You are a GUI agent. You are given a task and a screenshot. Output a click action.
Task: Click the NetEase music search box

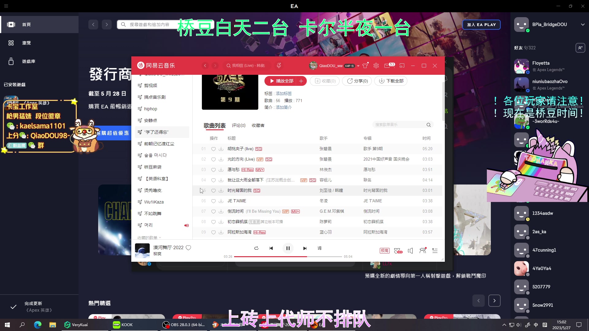(247, 66)
